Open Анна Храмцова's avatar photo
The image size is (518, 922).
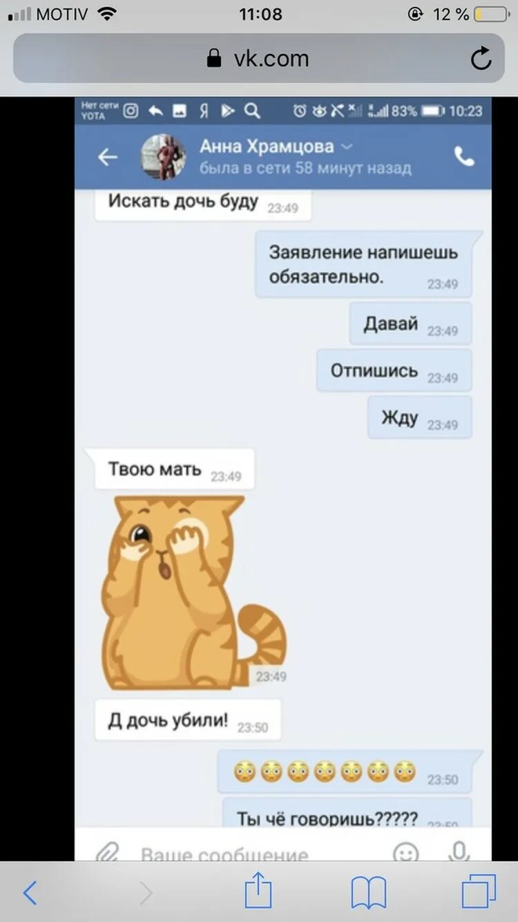(164, 157)
